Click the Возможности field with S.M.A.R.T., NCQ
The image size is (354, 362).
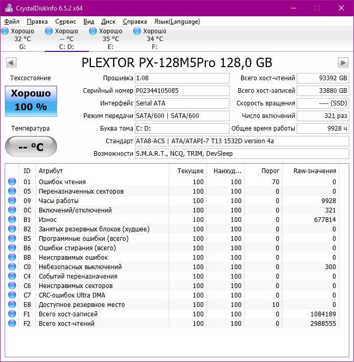click(x=242, y=154)
